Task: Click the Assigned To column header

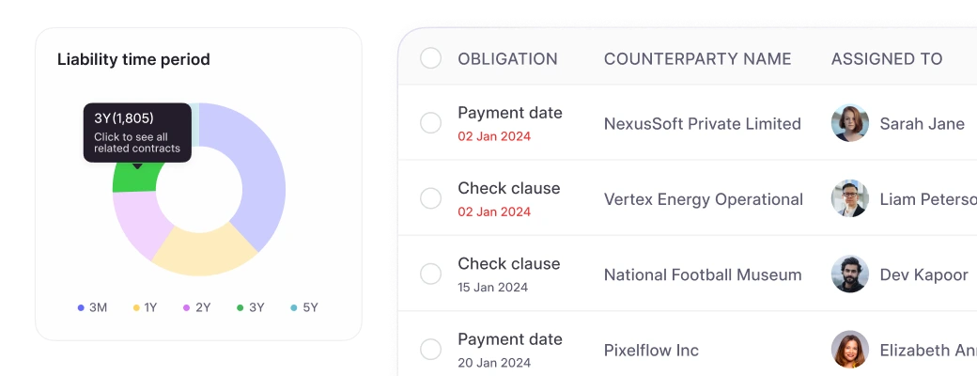Action: click(886, 58)
